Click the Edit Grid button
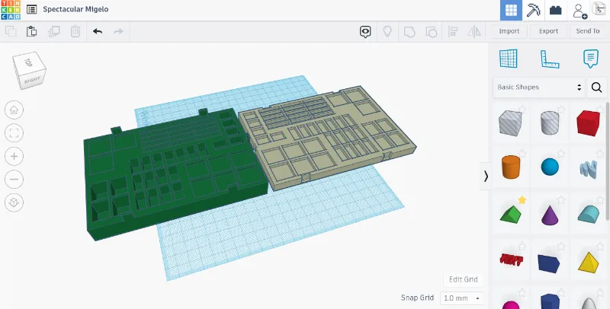The height and width of the screenshot is (309, 610). [x=463, y=279]
